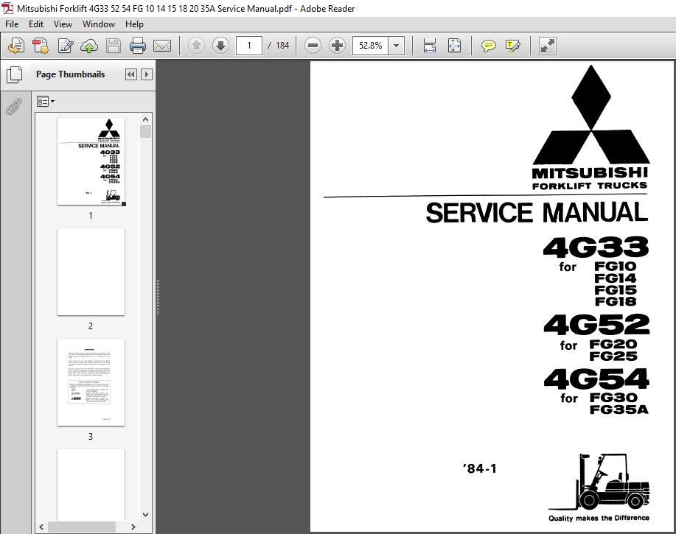Screen dimensions: 676x534
Task: Print the document with printer icon
Action: coord(138,46)
